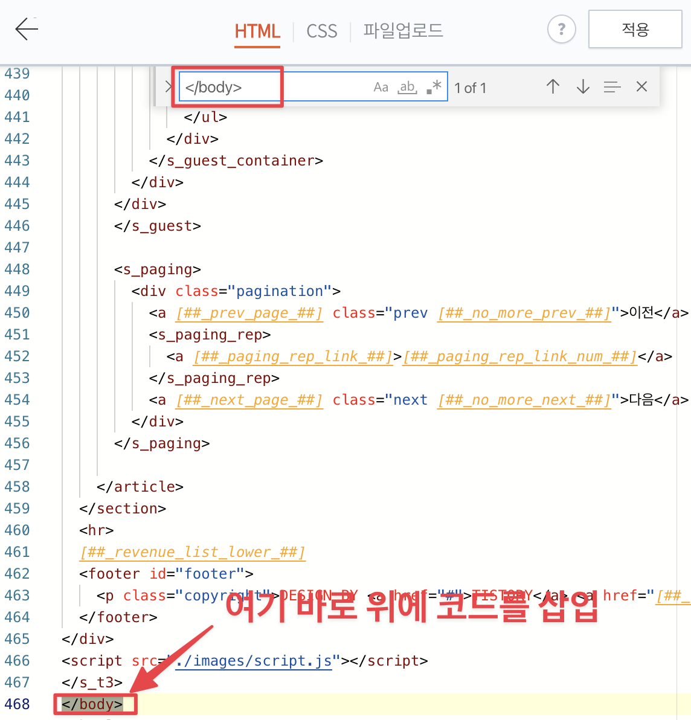Screen dimensions: 691x720
Task: Click </s_paging_rep> on line 453
Action: coord(214,378)
